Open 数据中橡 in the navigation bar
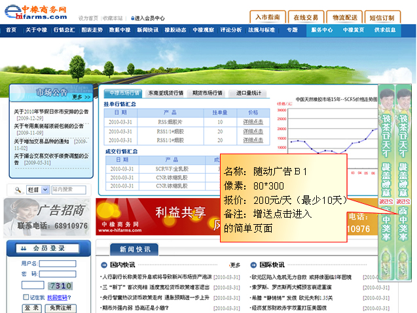The width and height of the screenshot is (417, 313). 120,30
